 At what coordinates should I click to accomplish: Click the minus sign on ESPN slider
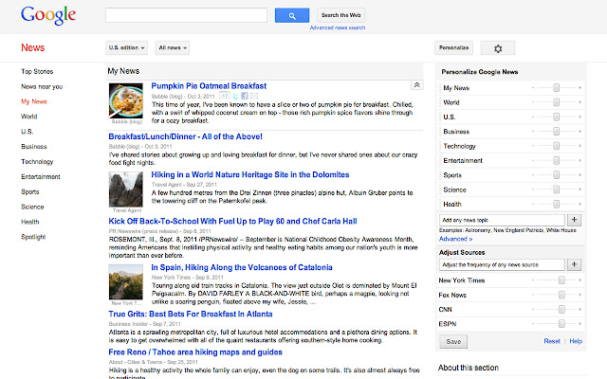(x=533, y=324)
